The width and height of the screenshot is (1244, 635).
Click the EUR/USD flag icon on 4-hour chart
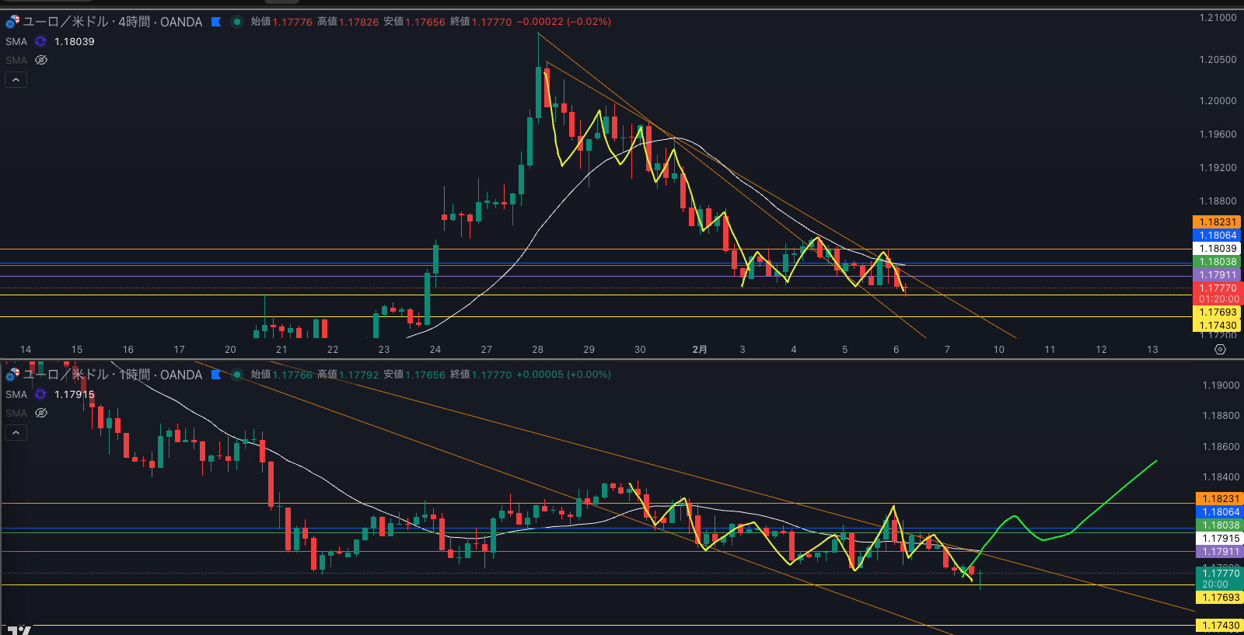click(x=12, y=22)
